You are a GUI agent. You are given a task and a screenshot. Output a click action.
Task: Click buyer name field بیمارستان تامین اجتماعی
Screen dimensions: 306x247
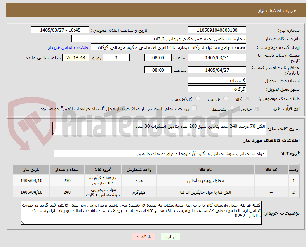159,38
